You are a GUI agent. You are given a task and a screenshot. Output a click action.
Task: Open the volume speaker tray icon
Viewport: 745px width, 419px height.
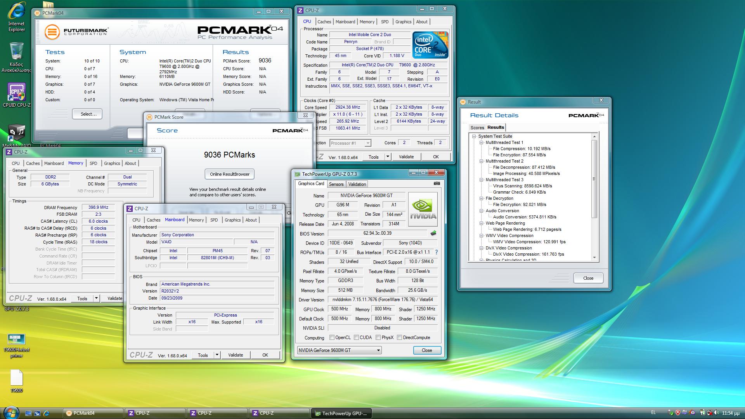tap(717, 412)
